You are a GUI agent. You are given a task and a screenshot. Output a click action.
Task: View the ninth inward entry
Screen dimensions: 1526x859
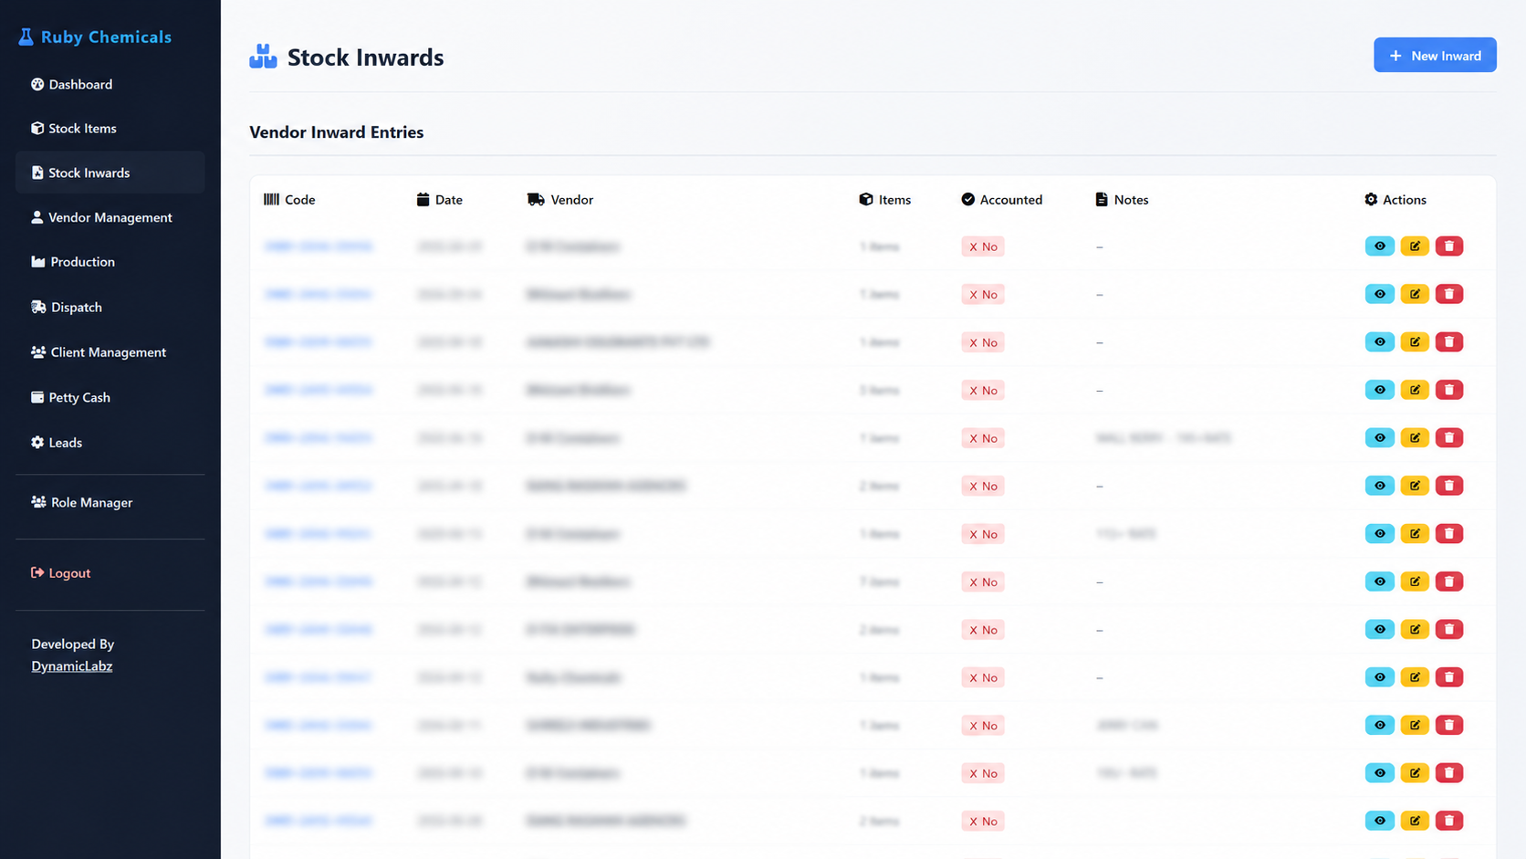point(1379,630)
